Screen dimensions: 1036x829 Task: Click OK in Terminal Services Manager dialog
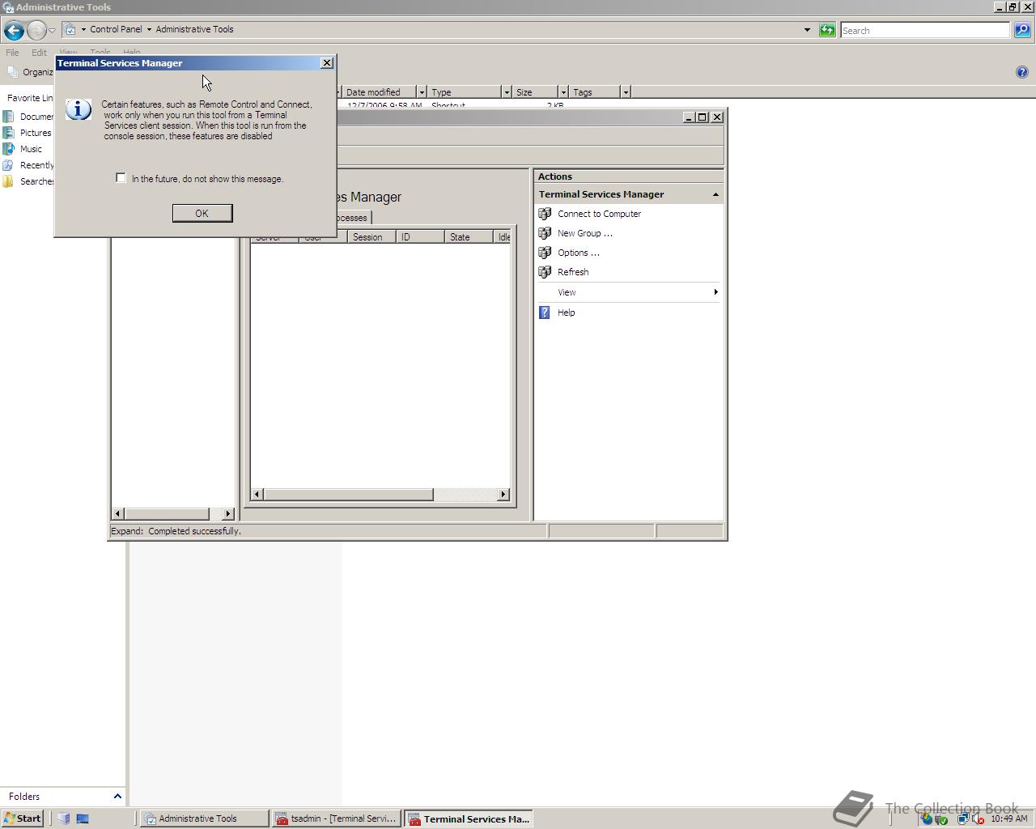(x=202, y=213)
